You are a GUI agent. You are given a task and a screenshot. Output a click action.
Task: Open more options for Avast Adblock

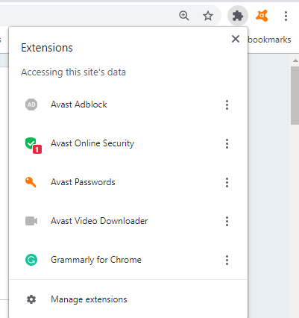pos(227,105)
